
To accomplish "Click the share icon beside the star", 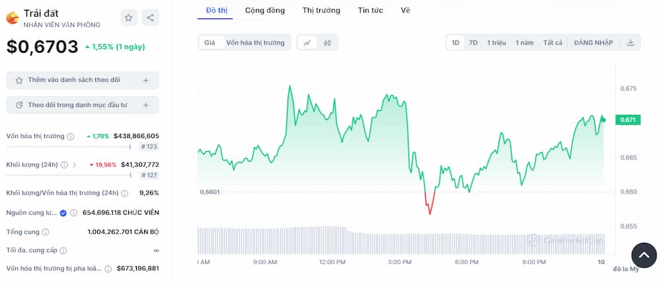I will (150, 18).
